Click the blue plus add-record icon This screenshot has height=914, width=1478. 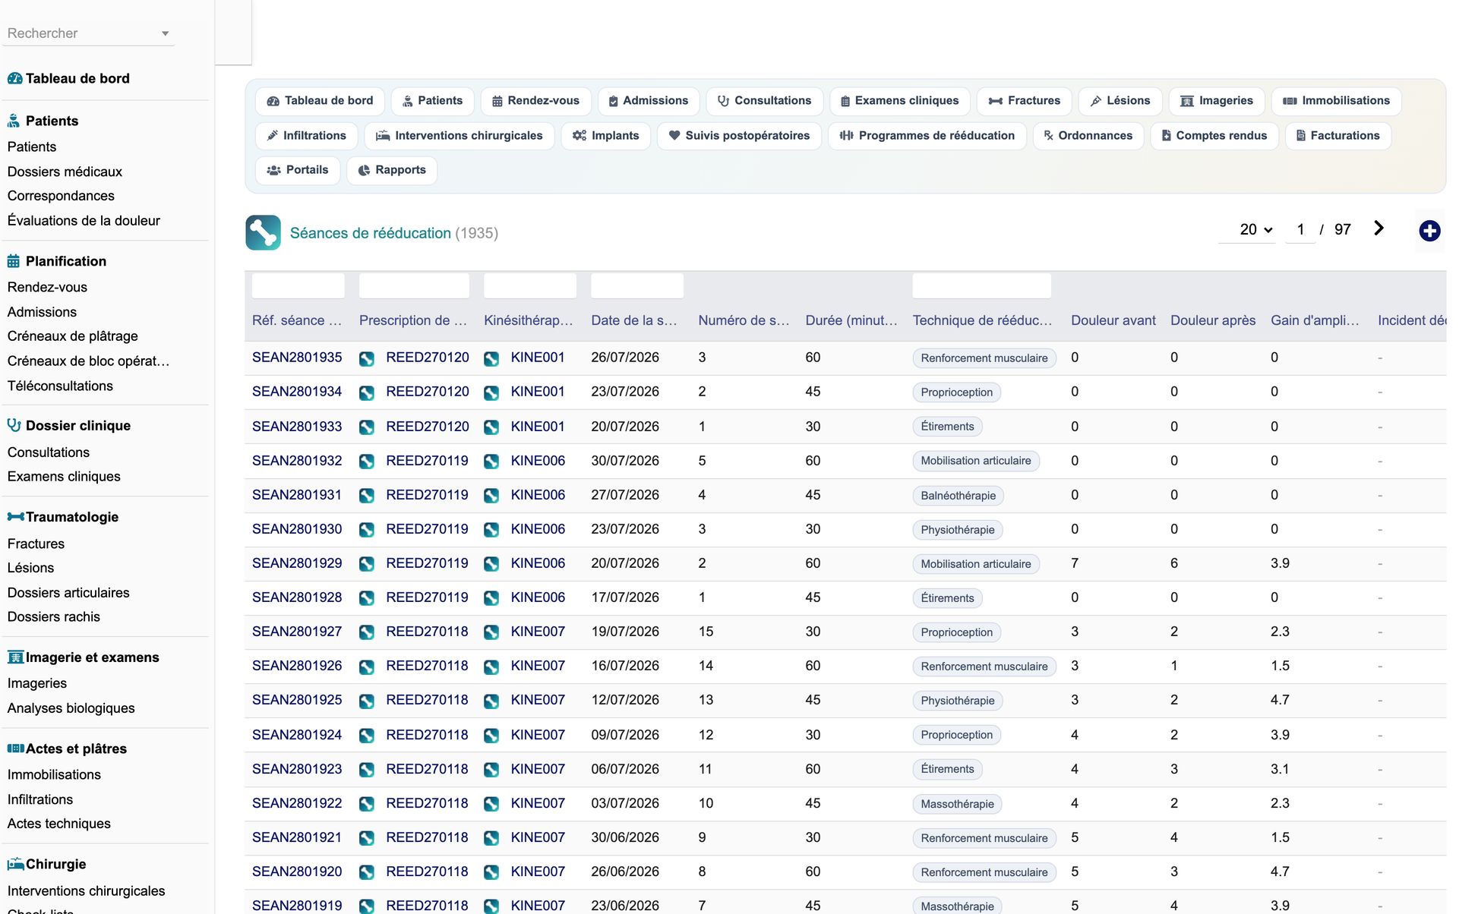point(1429,231)
